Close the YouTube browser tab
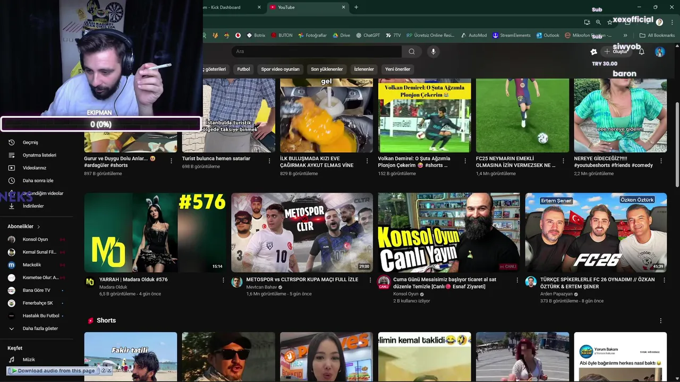This screenshot has width=680, height=382. [x=344, y=7]
